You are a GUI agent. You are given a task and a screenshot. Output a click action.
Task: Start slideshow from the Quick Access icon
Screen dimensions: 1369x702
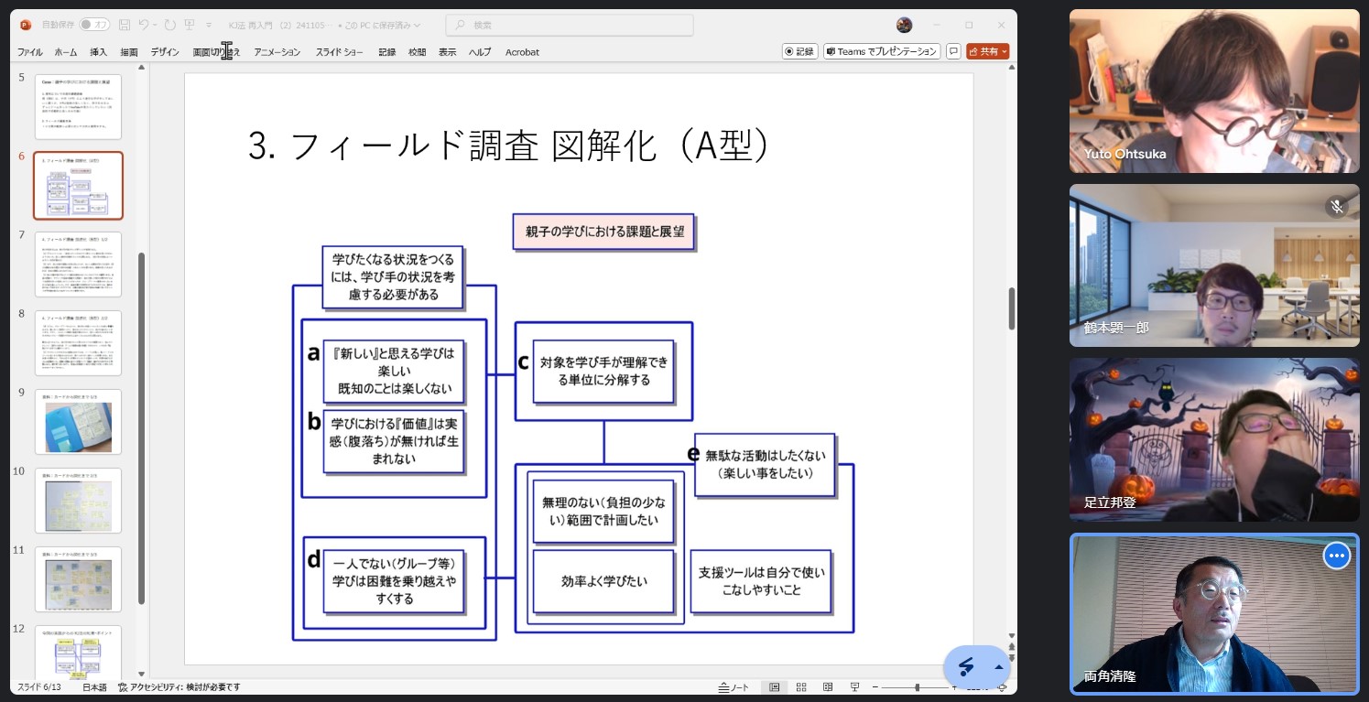point(190,25)
